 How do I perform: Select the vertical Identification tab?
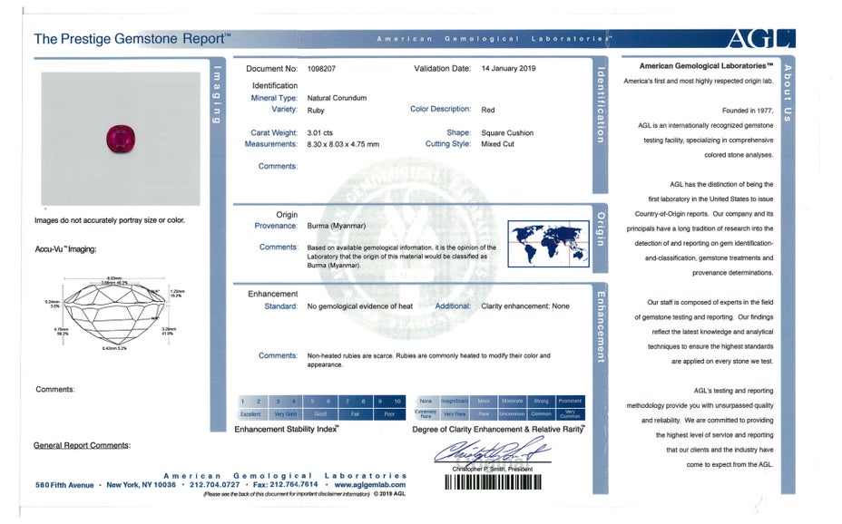pyautogui.click(x=600, y=105)
